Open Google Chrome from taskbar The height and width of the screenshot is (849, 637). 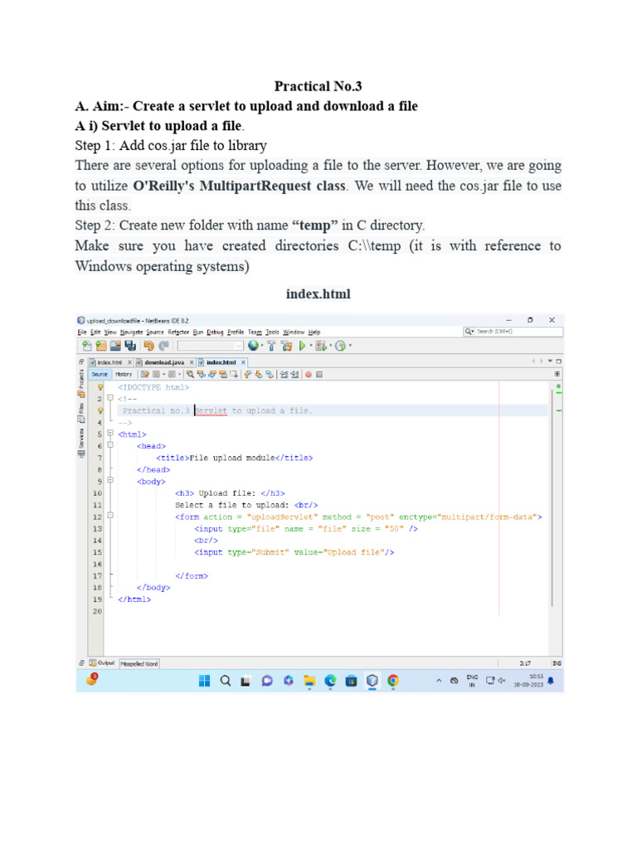coord(393,681)
